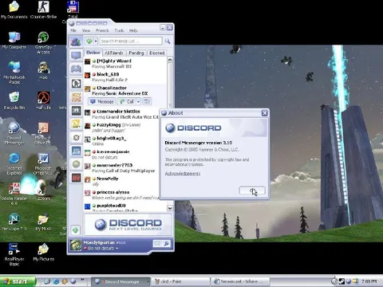Screen dimensions: 383x287
Task: Open the Friends menu in Discord
Action: tap(102, 30)
